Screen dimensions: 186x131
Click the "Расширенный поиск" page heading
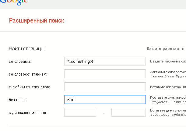pyautogui.click(x=37, y=21)
